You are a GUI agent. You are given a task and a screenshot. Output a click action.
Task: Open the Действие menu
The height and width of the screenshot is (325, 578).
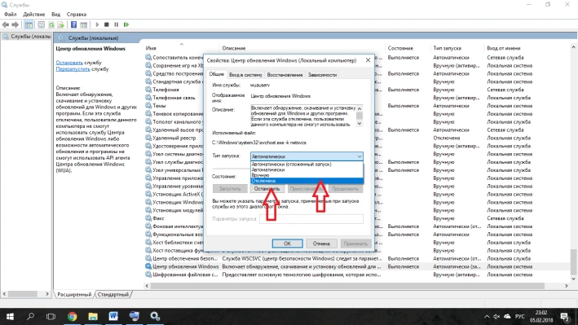pos(34,15)
